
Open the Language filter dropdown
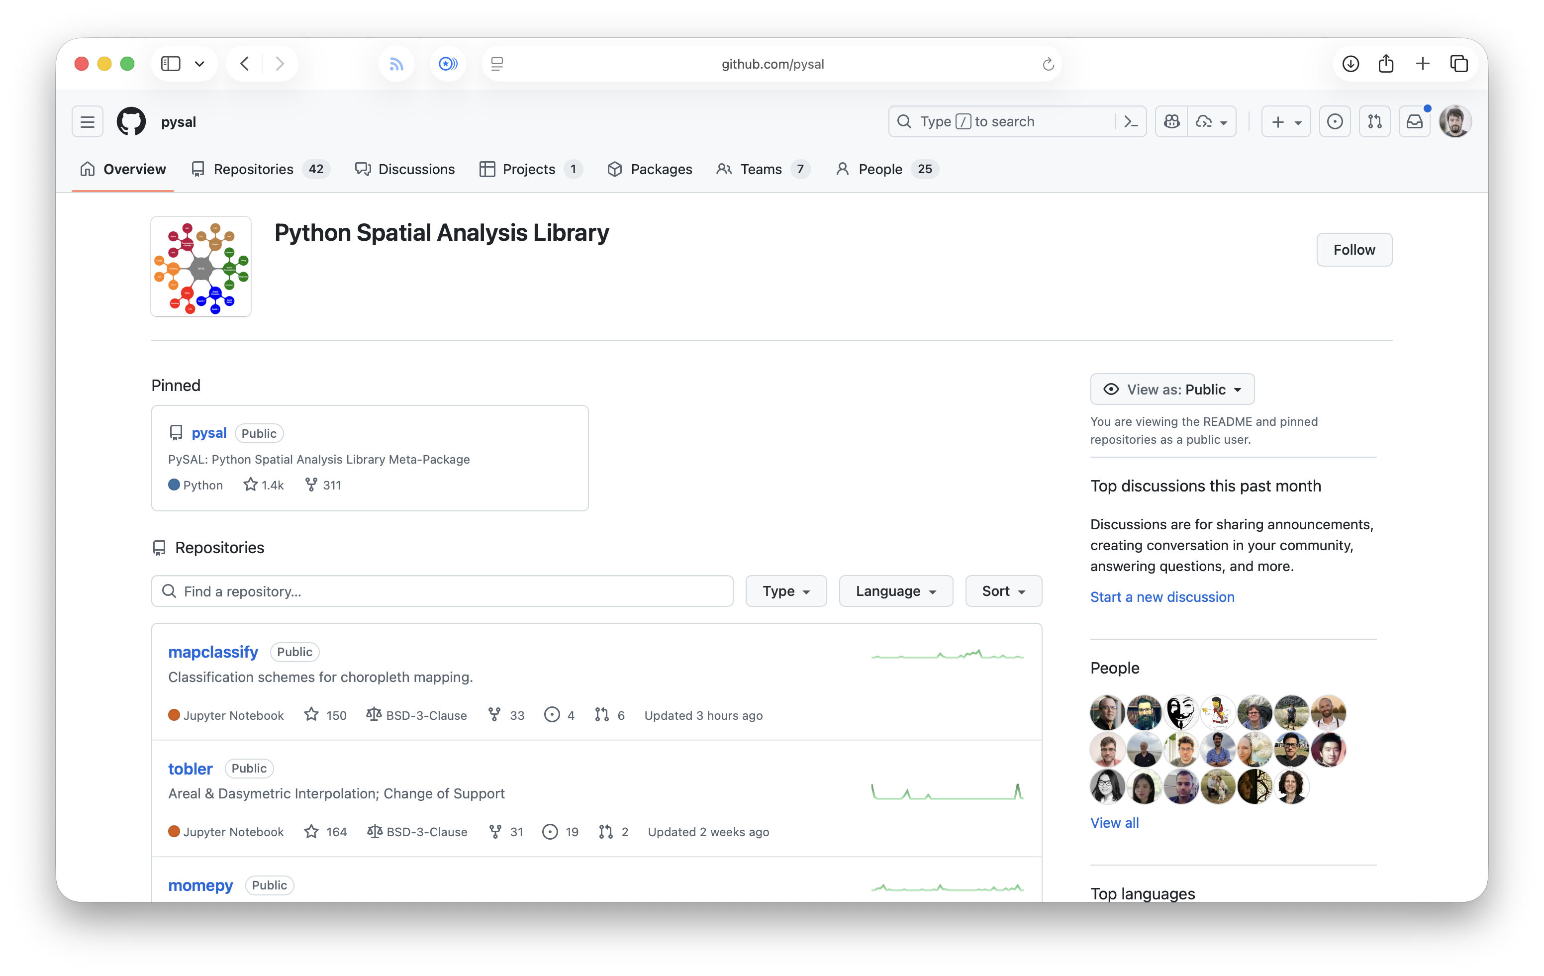coord(895,591)
